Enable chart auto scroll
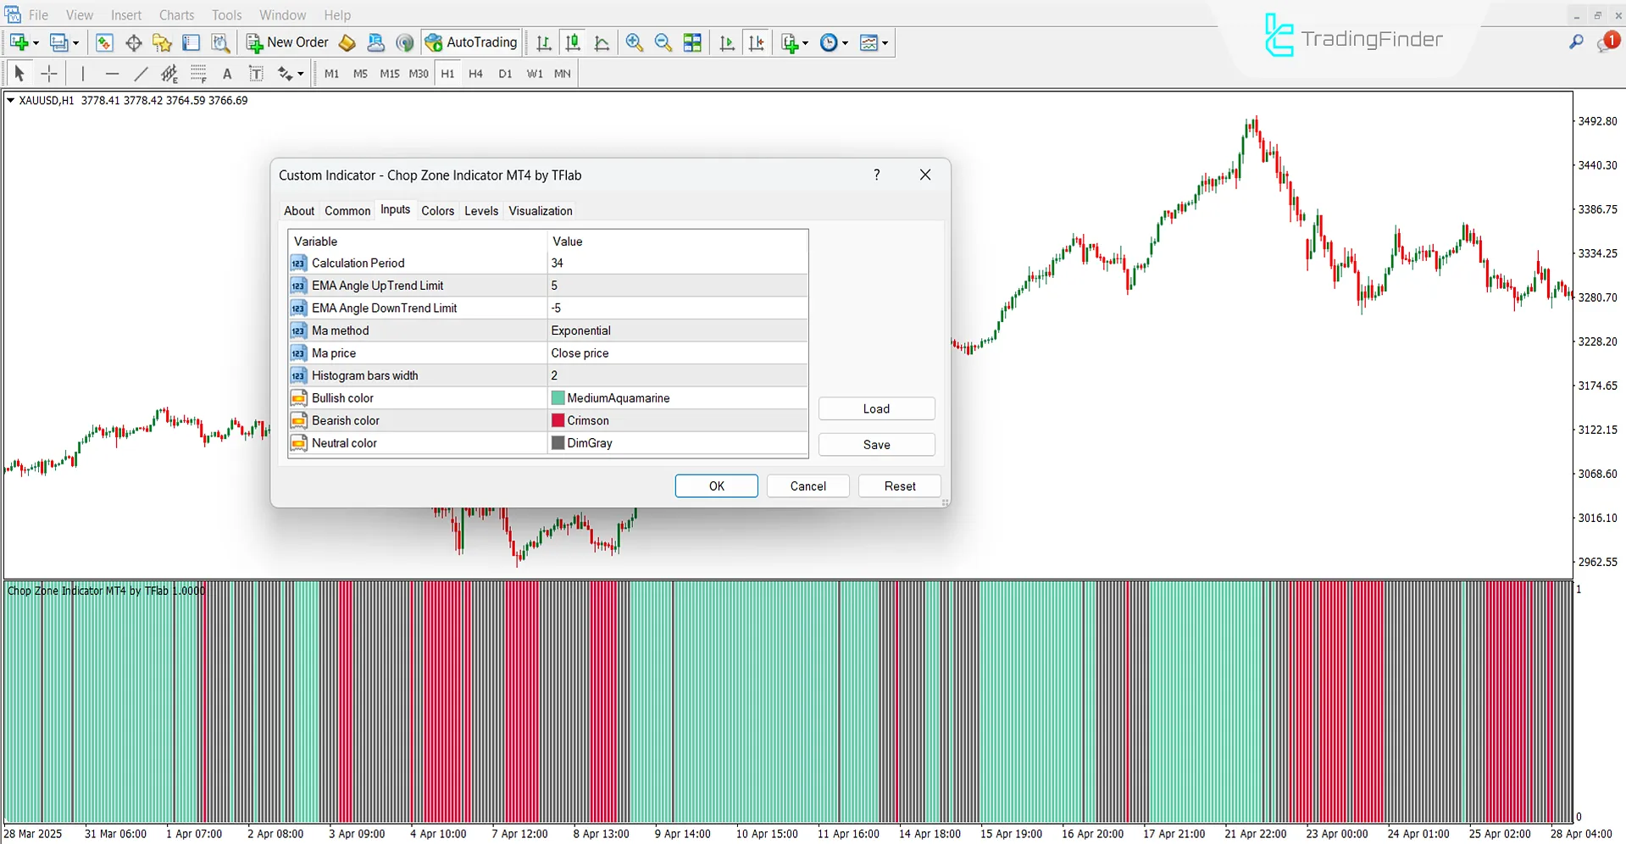This screenshot has height=844, width=1626. coord(726,42)
